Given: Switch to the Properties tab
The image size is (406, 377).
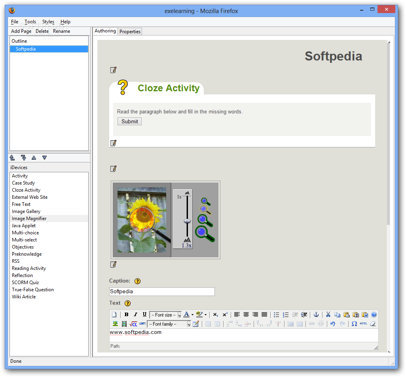Looking at the screenshot, I should [130, 31].
